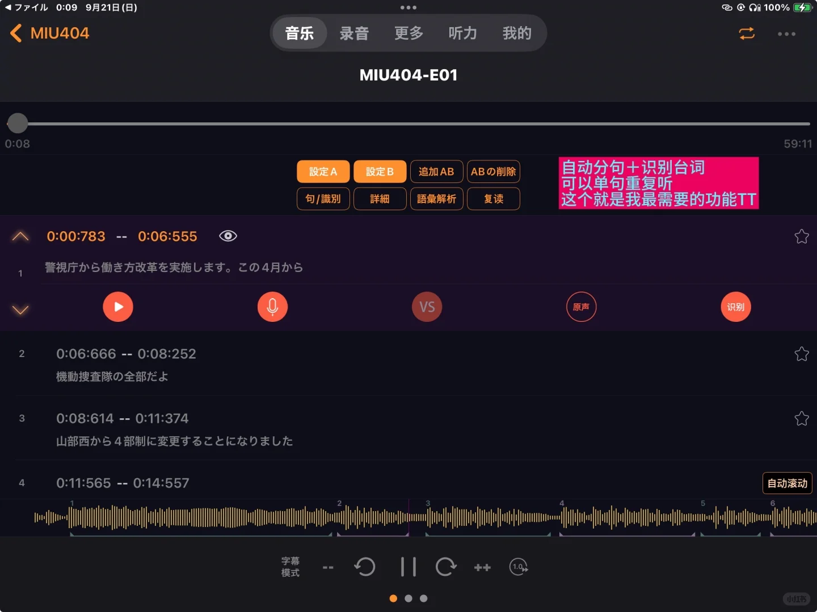
Task: Play sentence 1 with the play icon
Action: 117,307
